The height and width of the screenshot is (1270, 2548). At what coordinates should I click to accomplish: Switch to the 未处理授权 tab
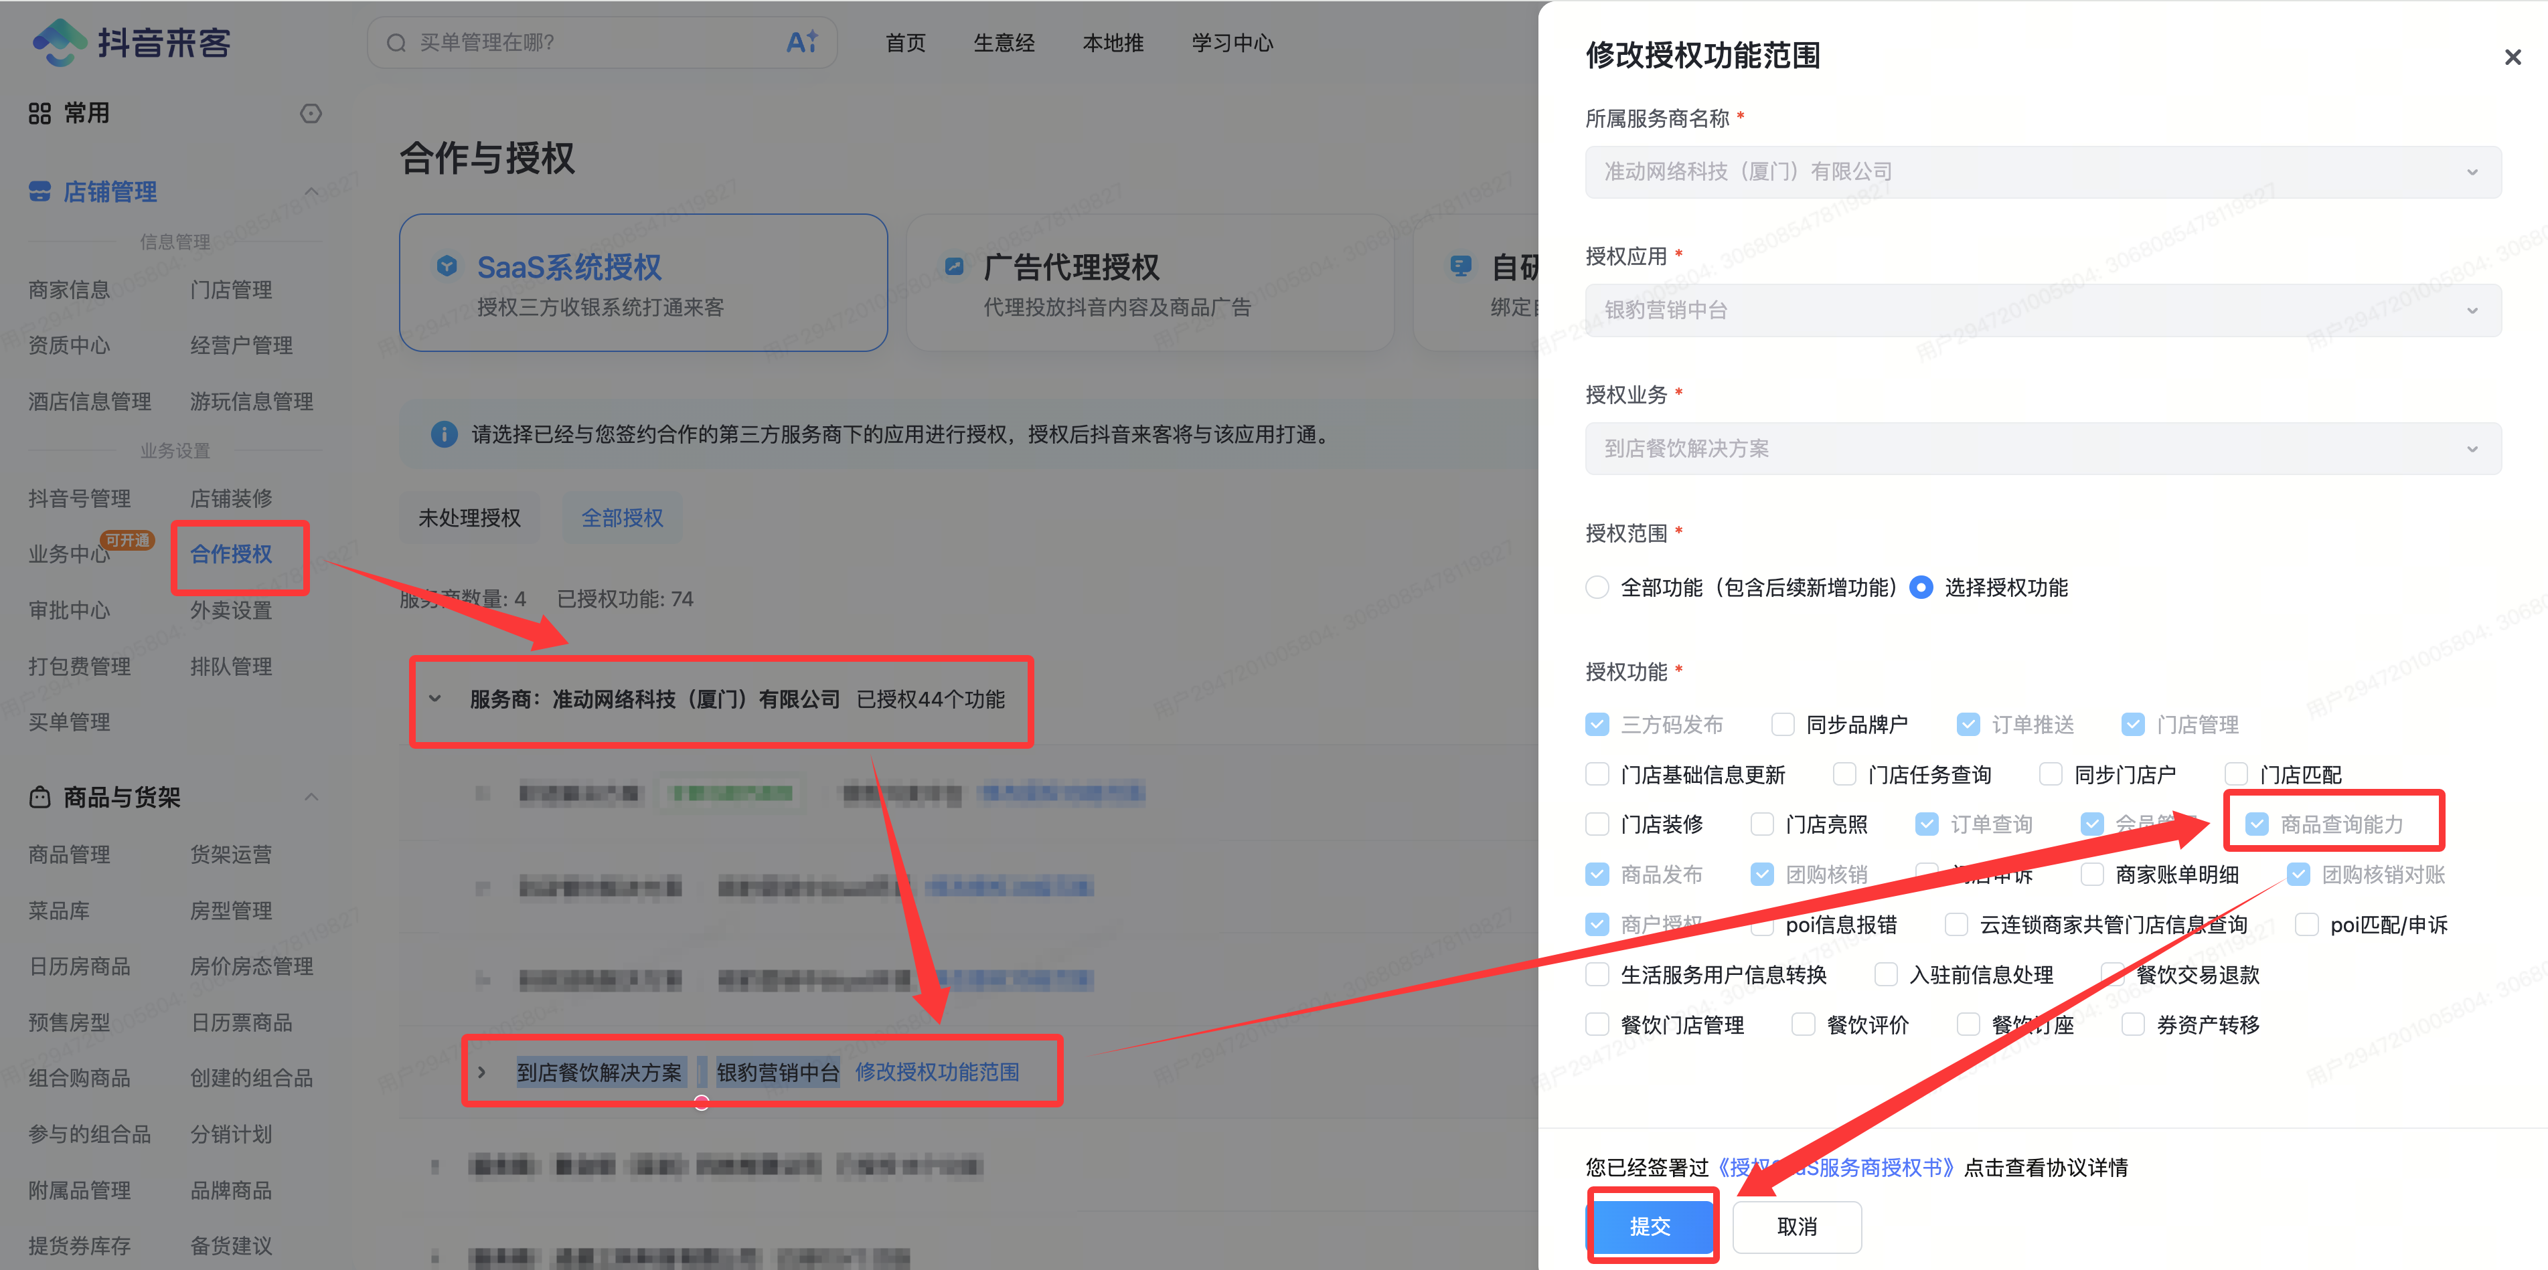tap(470, 518)
